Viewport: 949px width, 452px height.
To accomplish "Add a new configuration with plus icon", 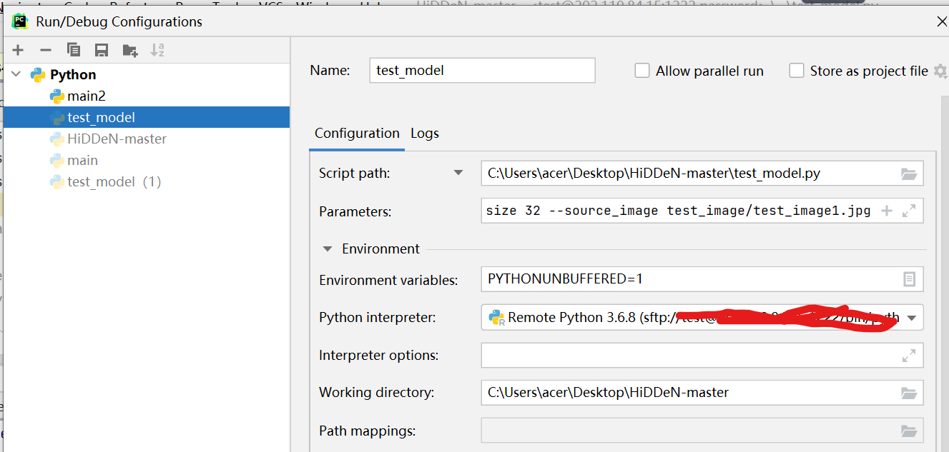I will [x=18, y=50].
